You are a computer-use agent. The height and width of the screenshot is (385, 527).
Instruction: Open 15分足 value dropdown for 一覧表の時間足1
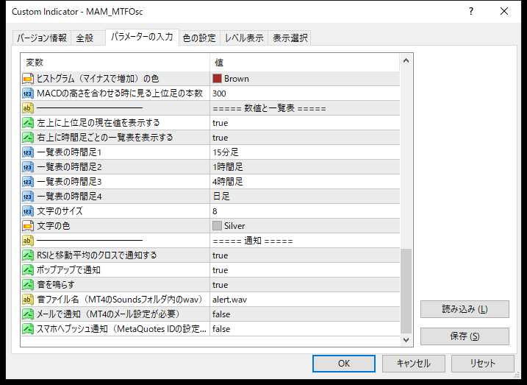pyautogui.click(x=305, y=152)
